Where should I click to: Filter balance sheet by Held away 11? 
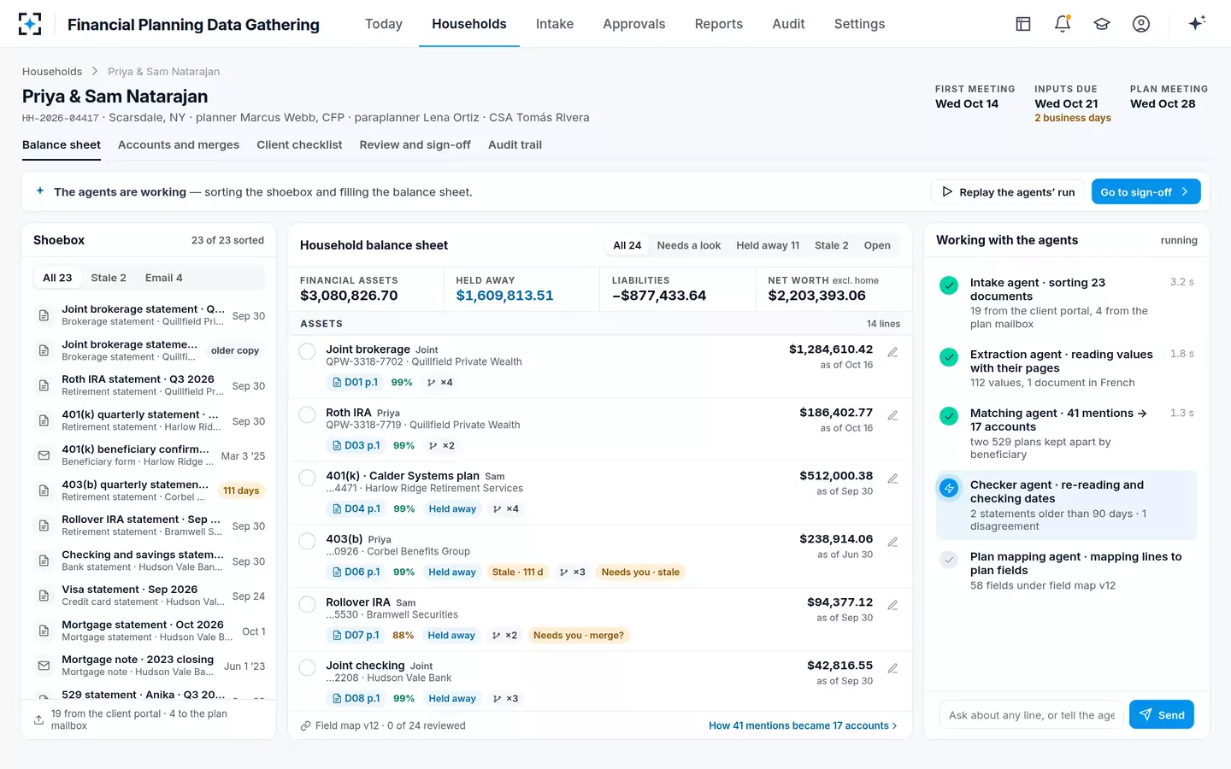click(x=768, y=245)
